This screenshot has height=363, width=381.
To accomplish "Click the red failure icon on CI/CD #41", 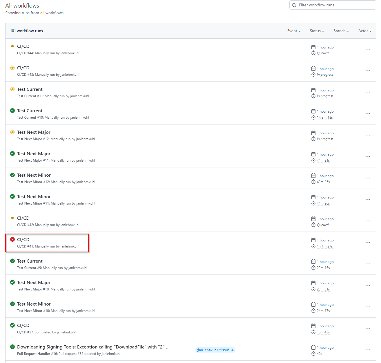I will pyautogui.click(x=12, y=239).
